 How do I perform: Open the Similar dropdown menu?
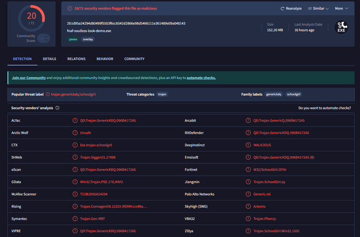318,9
